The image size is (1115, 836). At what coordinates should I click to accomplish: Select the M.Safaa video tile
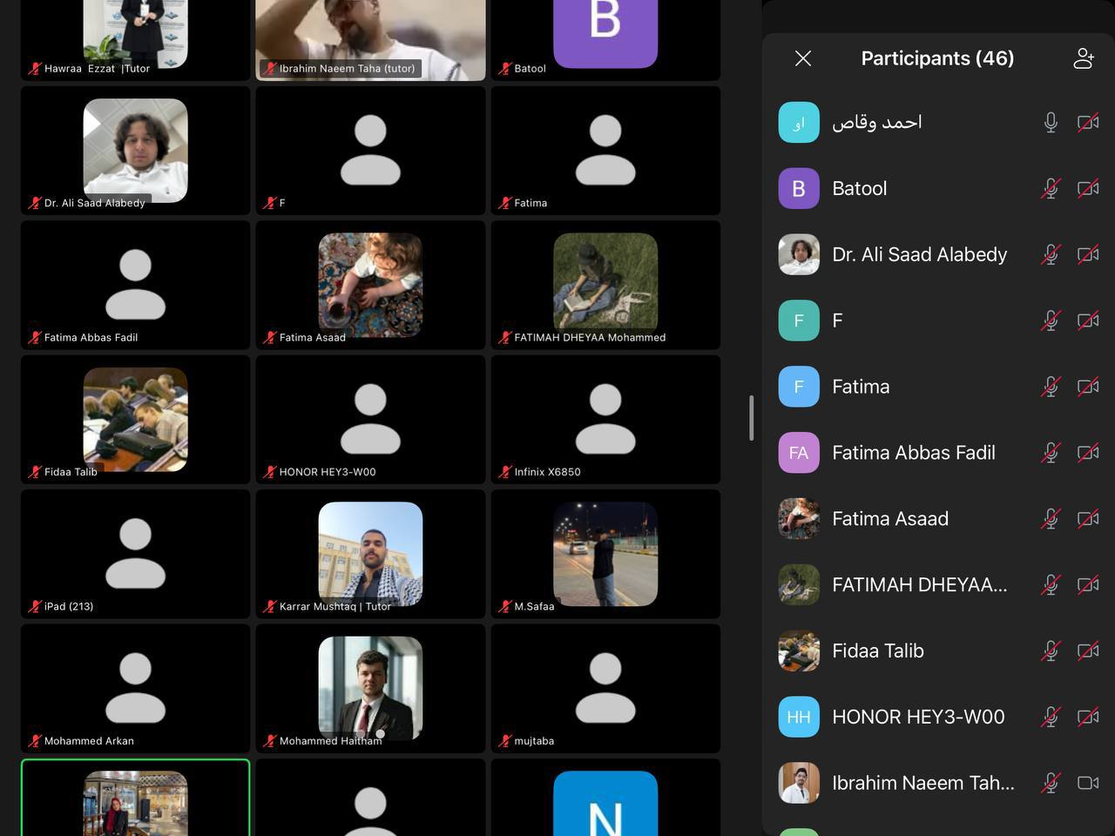coord(605,554)
